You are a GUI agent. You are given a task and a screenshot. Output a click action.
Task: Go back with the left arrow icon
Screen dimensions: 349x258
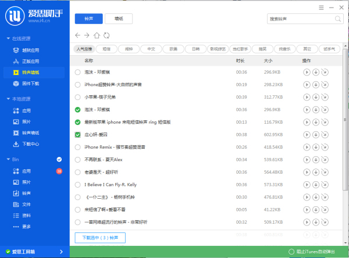pos(78,35)
